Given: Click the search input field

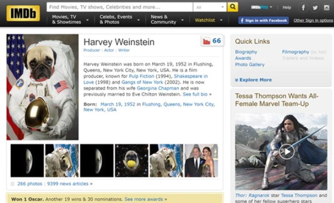Looking at the screenshot, I should 120,7.
